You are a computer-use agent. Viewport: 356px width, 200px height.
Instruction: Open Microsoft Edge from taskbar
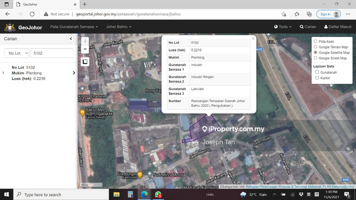(144, 195)
